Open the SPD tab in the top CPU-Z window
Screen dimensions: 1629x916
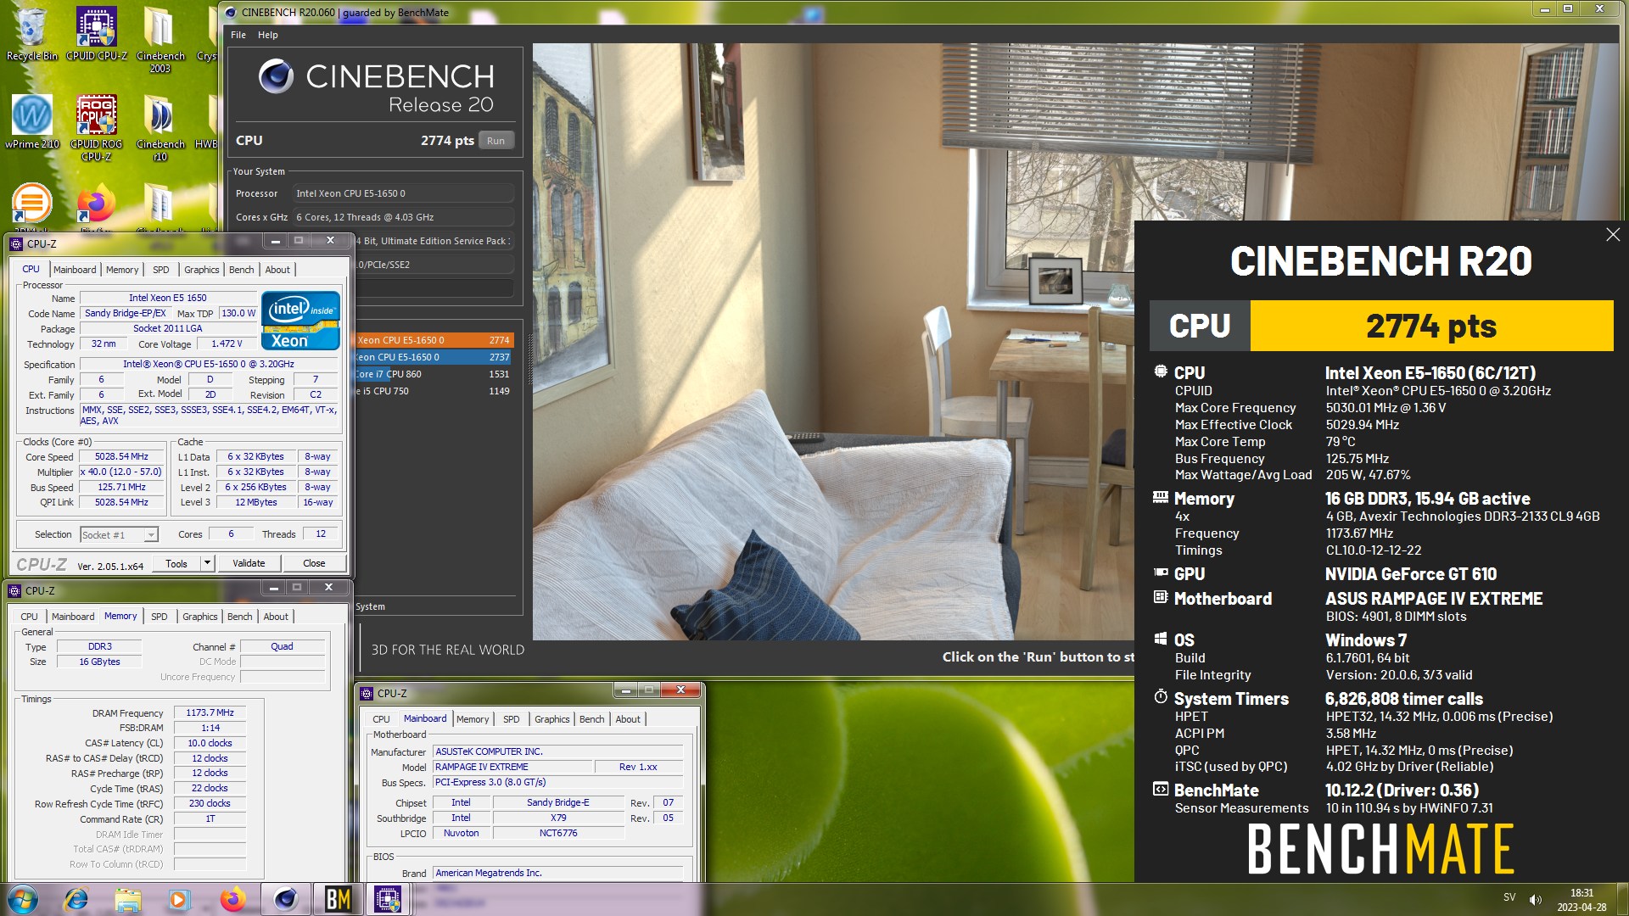(x=161, y=270)
